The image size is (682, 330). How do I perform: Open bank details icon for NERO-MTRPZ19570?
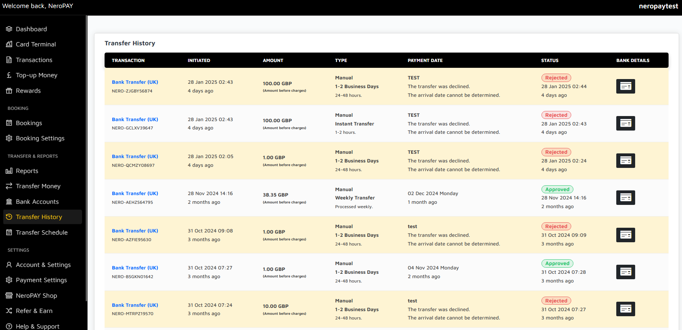coord(625,309)
